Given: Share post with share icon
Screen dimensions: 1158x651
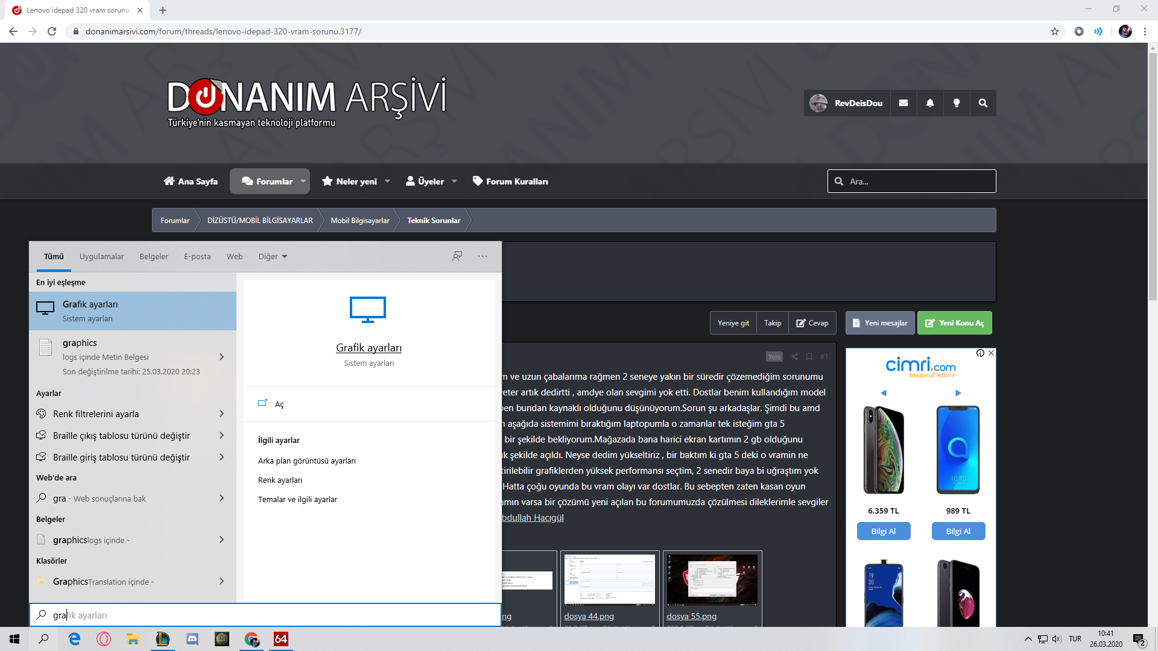Looking at the screenshot, I should tap(794, 357).
